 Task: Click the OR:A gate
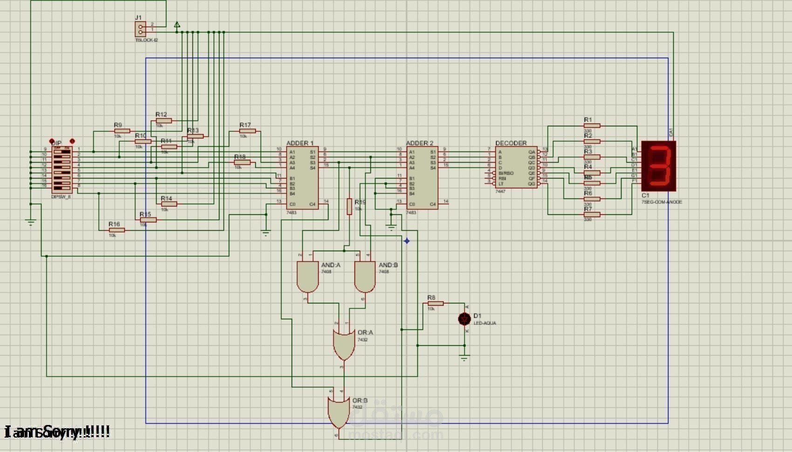(344, 345)
